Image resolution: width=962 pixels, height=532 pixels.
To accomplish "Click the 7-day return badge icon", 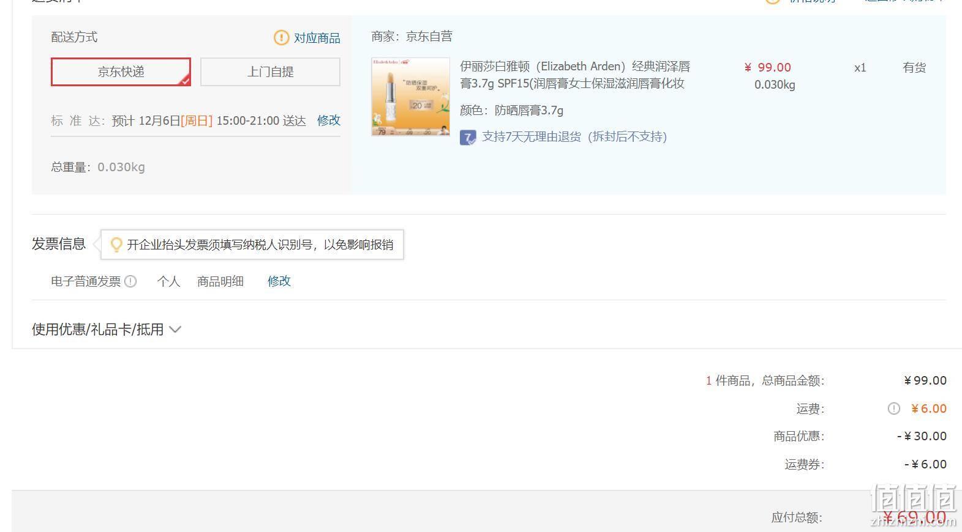I will click(x=468, y=138).
